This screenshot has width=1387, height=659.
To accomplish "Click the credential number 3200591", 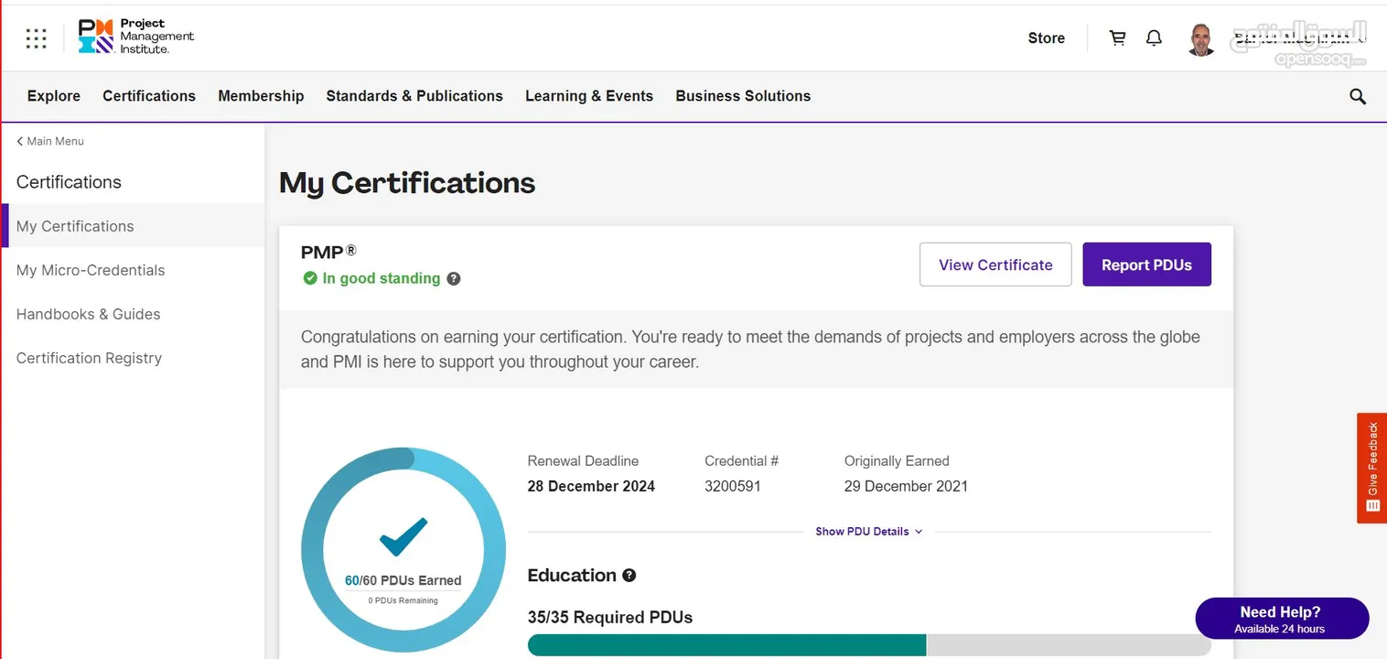I will (733, 487).
